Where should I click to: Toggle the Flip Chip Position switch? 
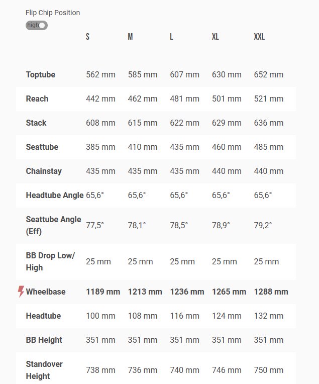click(37, 25)
